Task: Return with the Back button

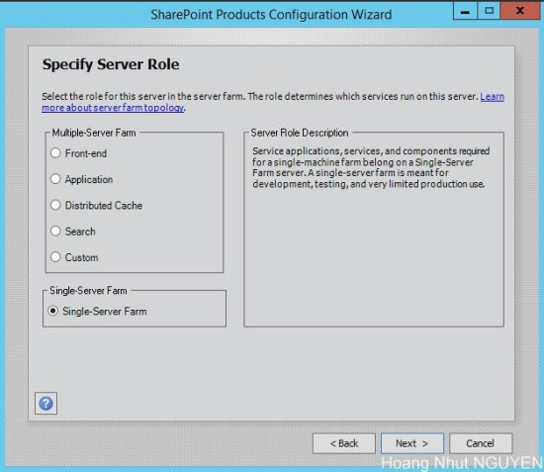Action: pos(344,443)
